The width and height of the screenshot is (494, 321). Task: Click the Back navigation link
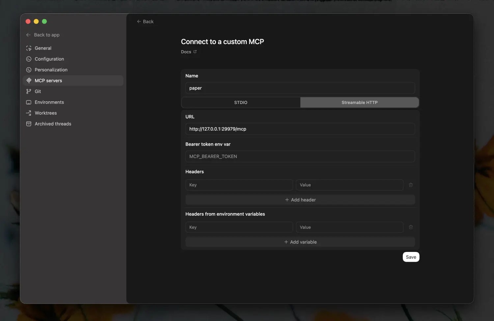click(145, 21)
